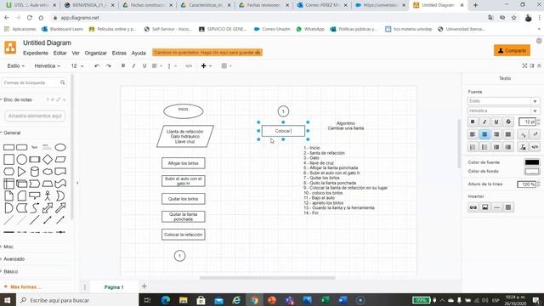Select the circle shape in General palette

(21, 160)
